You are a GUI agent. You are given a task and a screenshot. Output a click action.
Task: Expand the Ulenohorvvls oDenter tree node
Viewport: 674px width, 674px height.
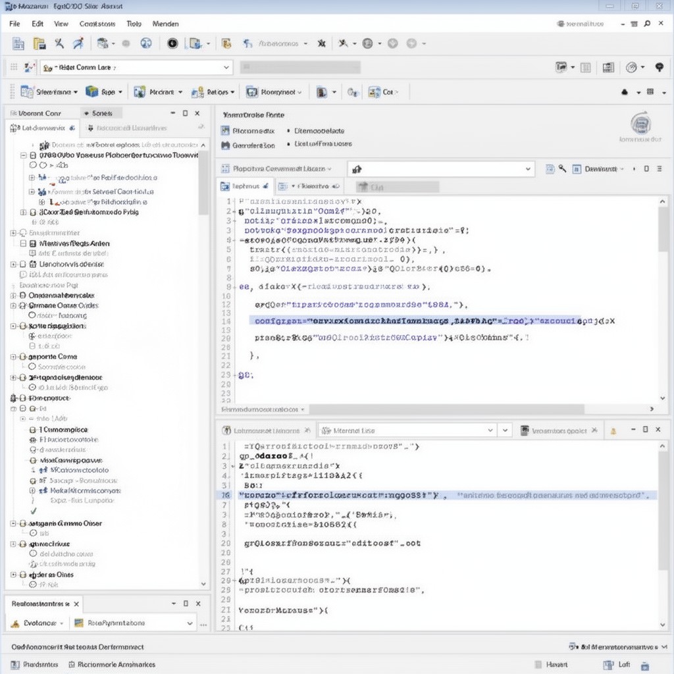pos(13,265)
